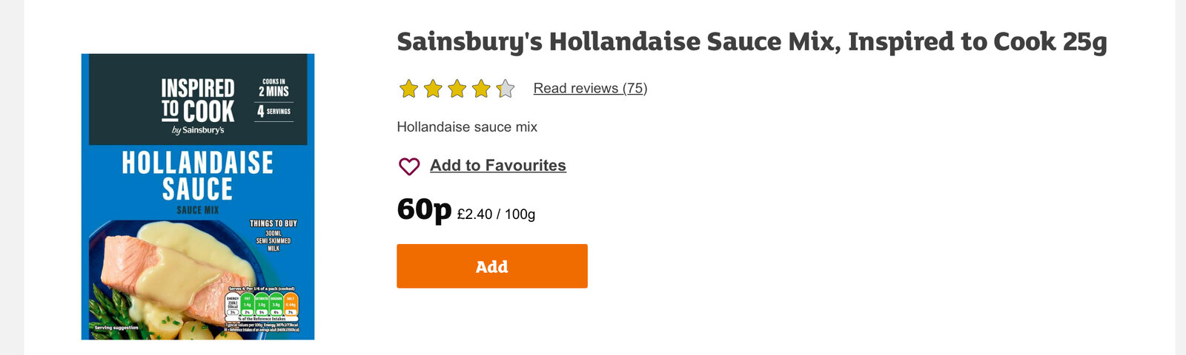Click the "Cooks in 2 mins" badge on pack
Screen dimensions: 1186x355
274,88
